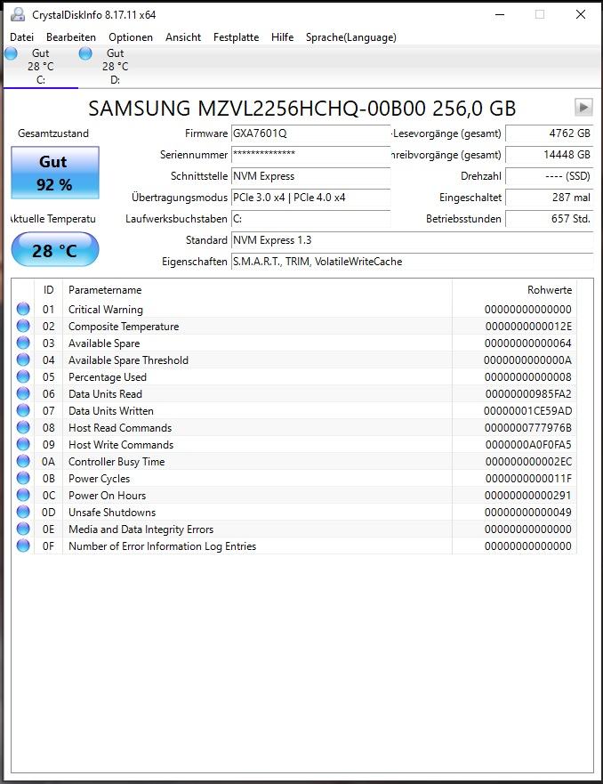The width and height of the screenshot is (603, 784).
Task: Select the Data Units Written parameter name
Action: [111, 411]
